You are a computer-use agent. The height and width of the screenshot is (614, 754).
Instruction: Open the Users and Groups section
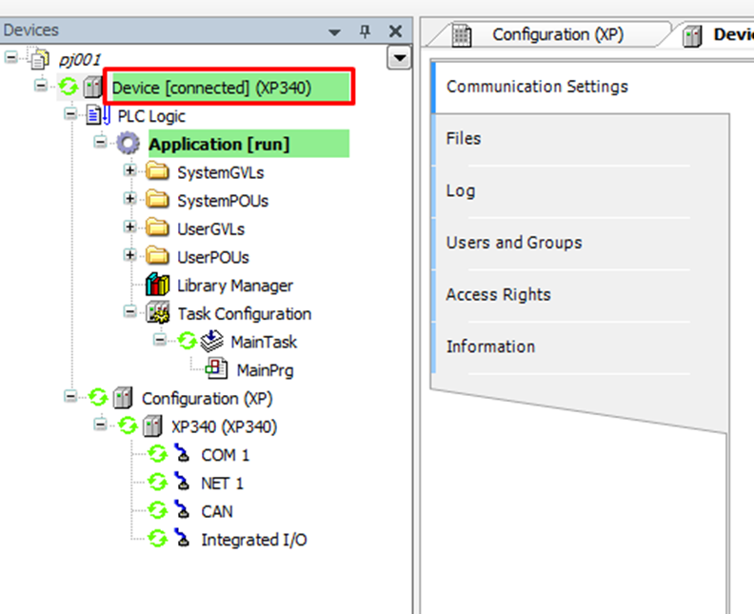[514, 243]
